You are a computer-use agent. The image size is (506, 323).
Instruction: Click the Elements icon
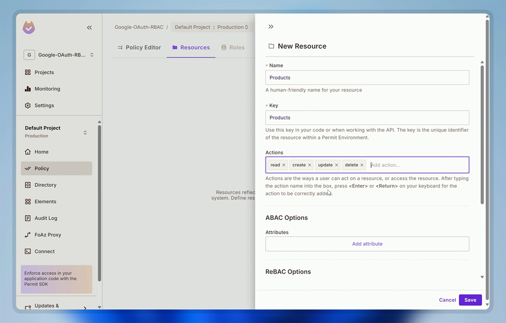click(x=28, y=201)
